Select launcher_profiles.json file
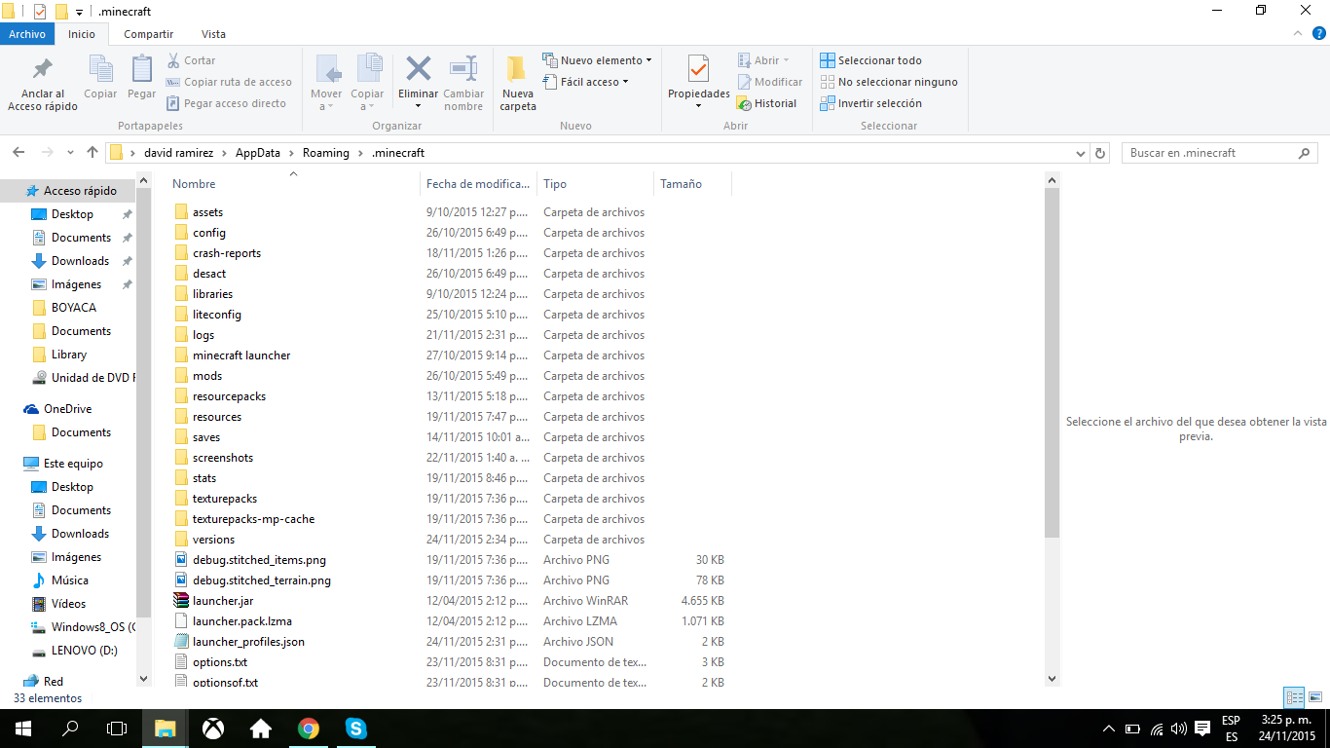The image size is (1330, 748). (248, 642)
